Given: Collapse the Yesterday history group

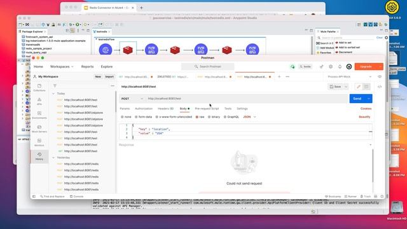Looking at the screenshot, I should pos(53,158).
